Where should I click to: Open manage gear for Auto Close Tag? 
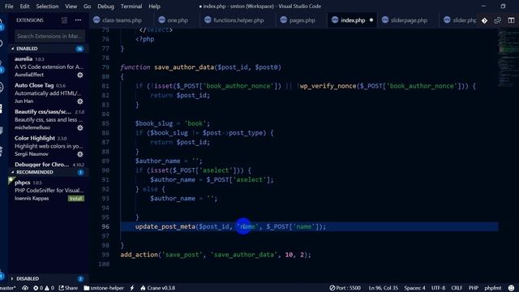(80, 101)
